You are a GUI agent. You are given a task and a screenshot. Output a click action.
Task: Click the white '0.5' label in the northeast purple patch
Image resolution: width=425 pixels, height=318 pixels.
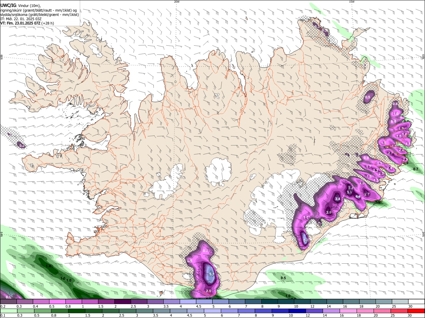pos(368,97)
